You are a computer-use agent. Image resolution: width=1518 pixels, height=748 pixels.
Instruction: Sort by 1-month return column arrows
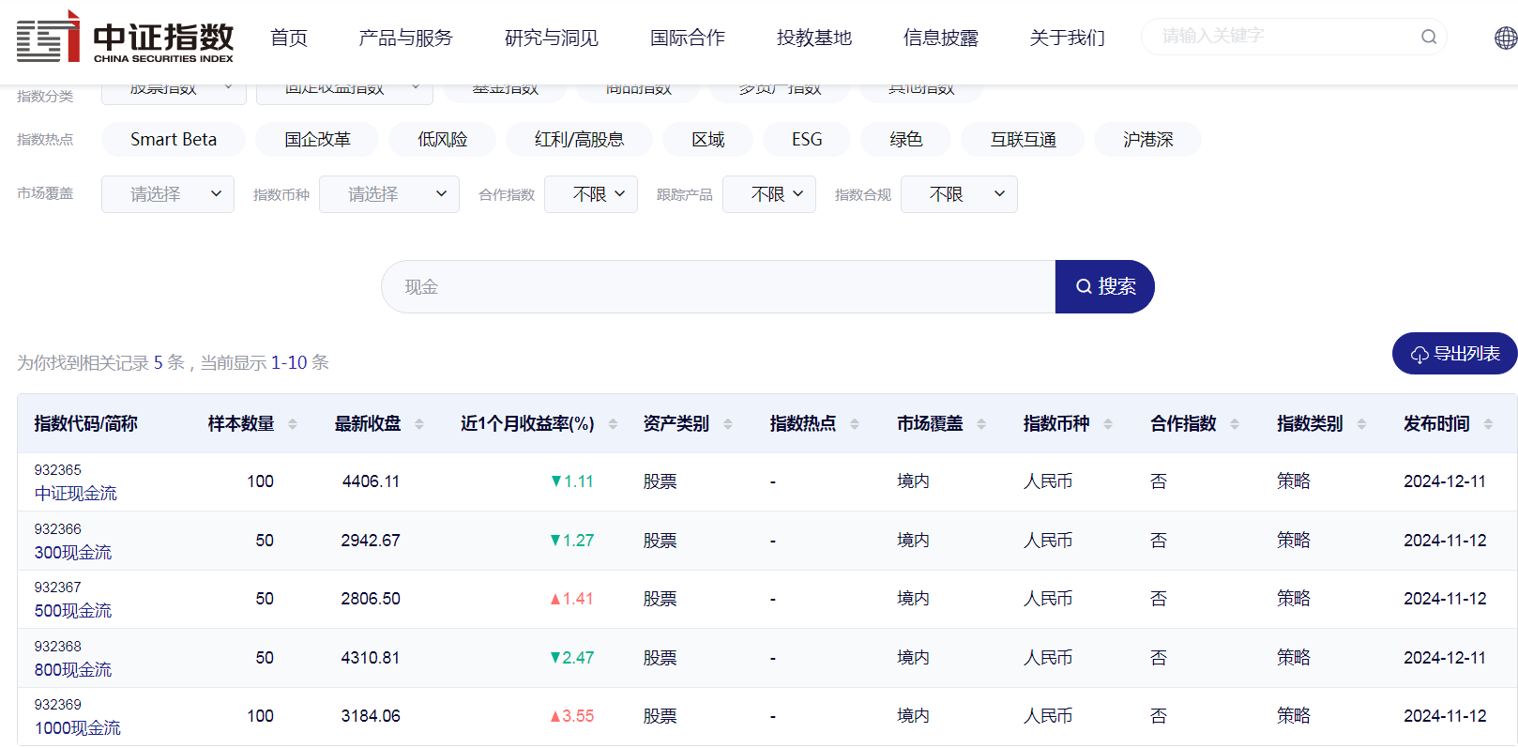click(613, 424)
